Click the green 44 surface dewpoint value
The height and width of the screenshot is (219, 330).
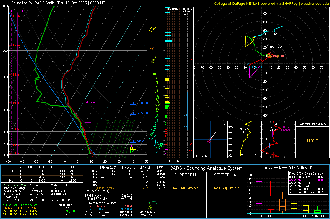(x=90, y=156)
